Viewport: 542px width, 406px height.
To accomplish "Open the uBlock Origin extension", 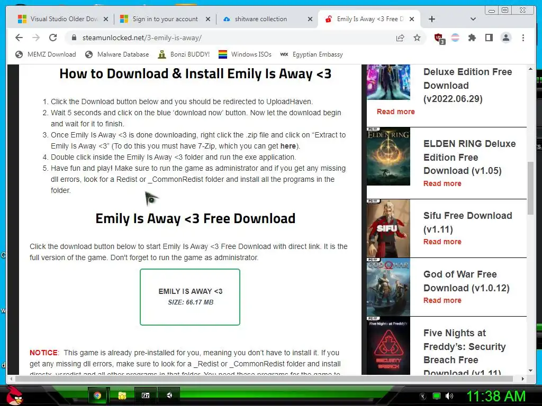I will point(439,38).
